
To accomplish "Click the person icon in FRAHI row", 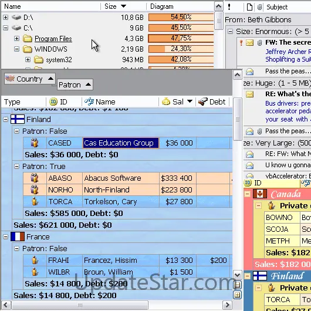I will (x=35, y=260).
